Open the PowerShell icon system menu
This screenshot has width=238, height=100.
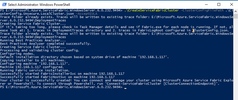click(x=4, y=4)
